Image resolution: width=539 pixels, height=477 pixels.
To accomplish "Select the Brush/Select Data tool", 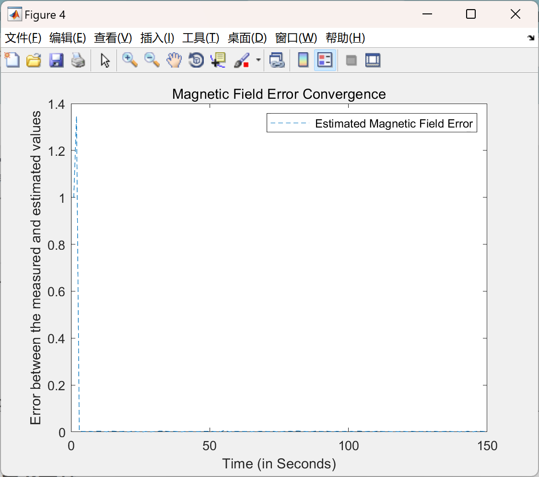I will [x=242, y=60].
